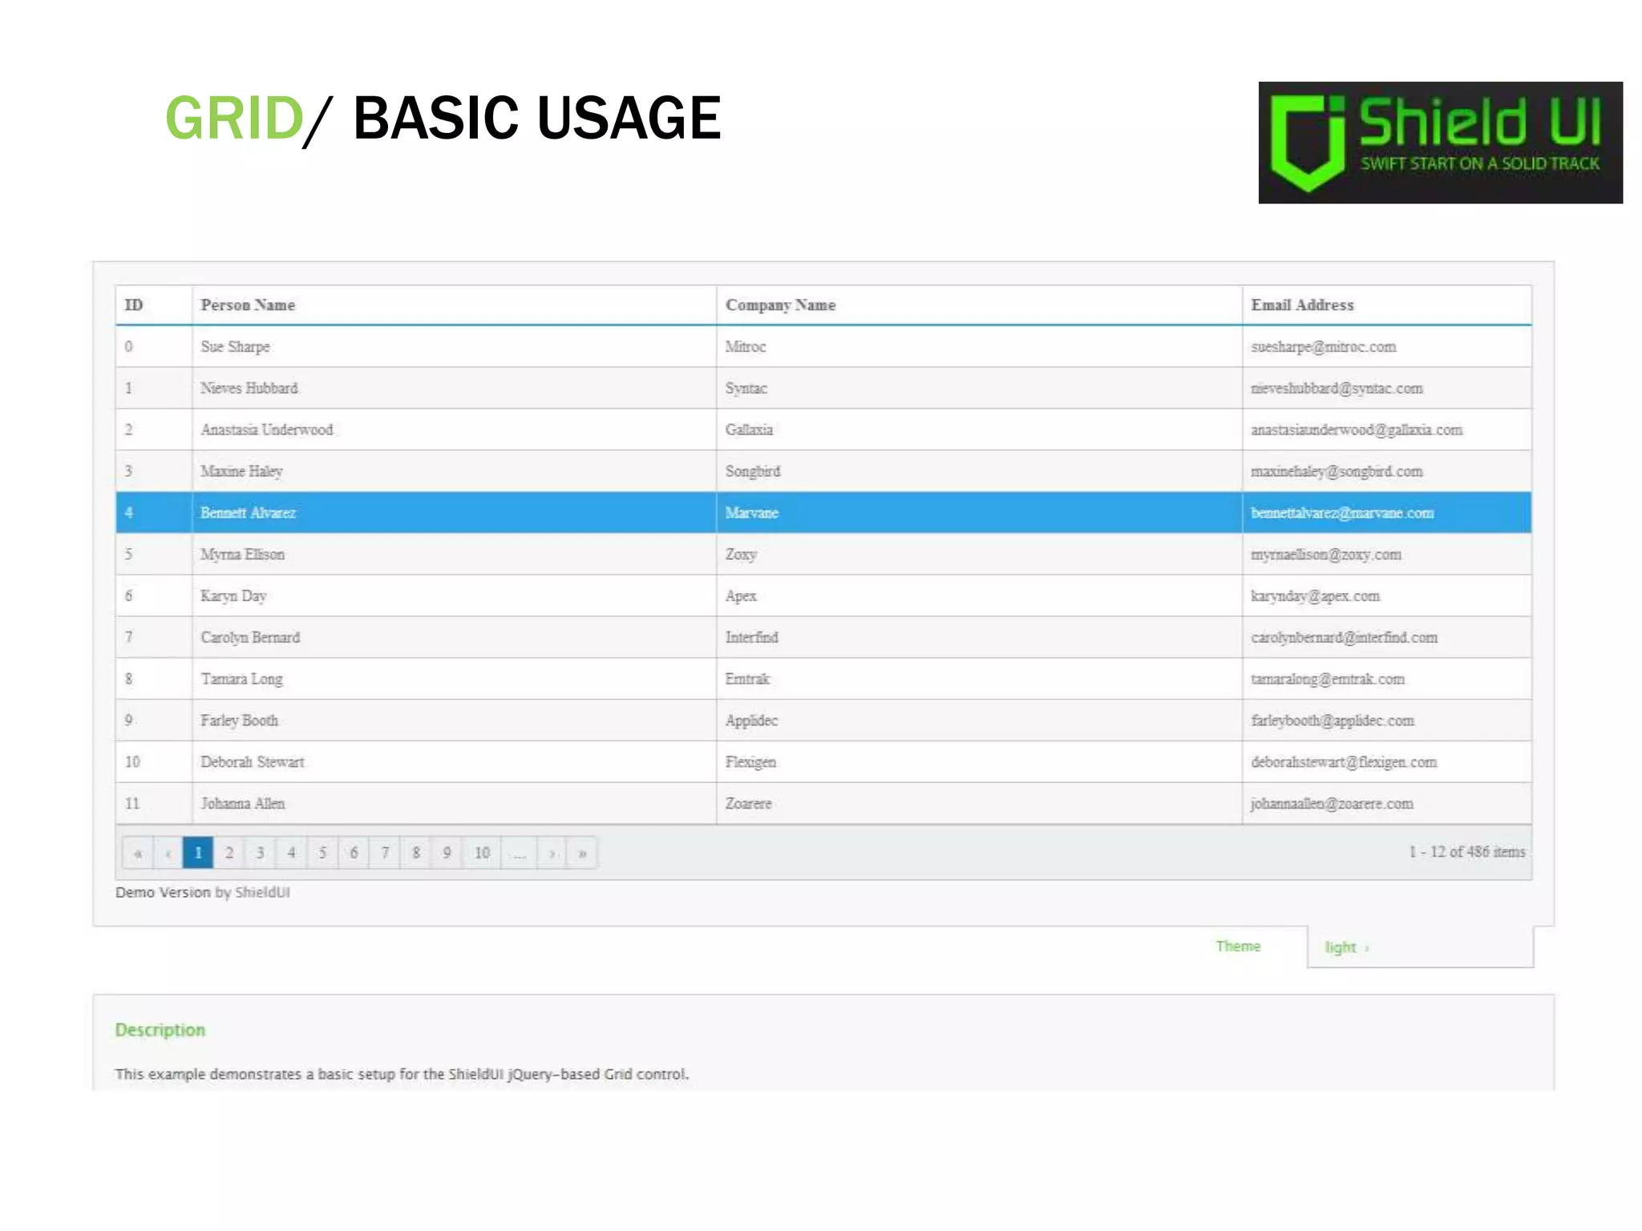Click the ID column header
This screenshot has width=1642, height=1231.
click(134, 305)
